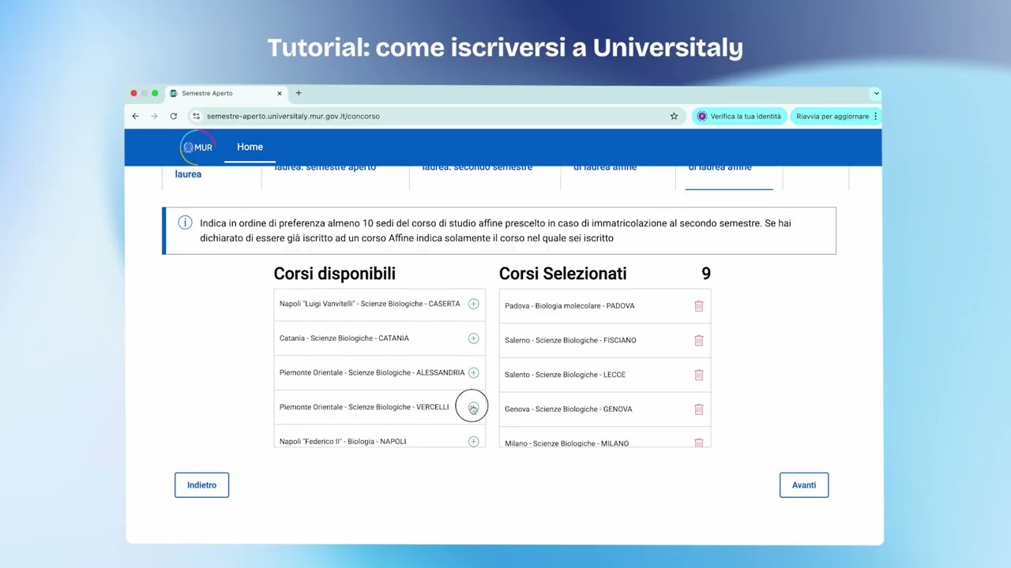Add Catania Scienze Biologiche course
1011x568 pixels.
click(x=473, y=338)
